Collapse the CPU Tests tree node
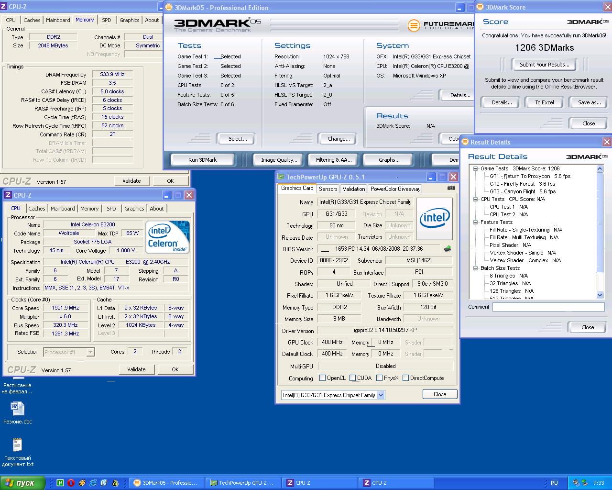 (476, 199)
